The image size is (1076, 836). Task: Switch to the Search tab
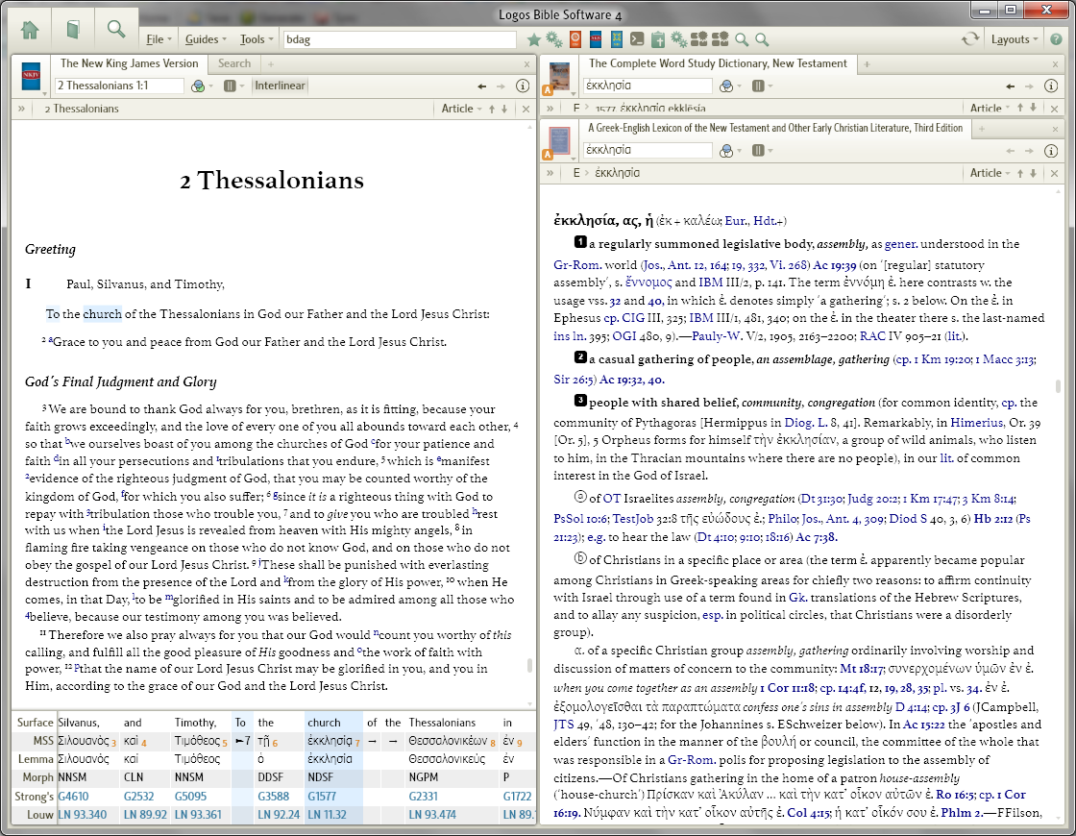click(234, 63)
